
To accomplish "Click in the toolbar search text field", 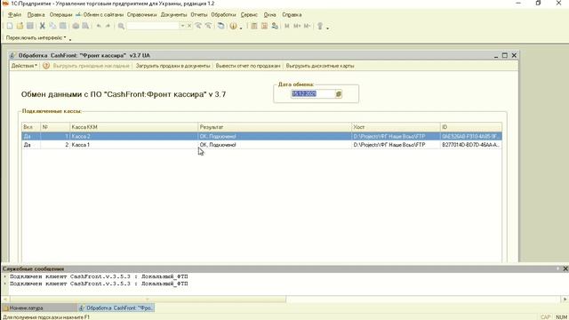I will click(153, 26).
